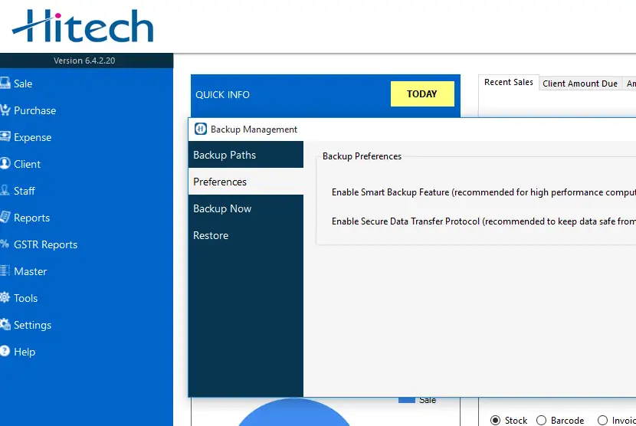Select the Stock radio button

[496, 420]
